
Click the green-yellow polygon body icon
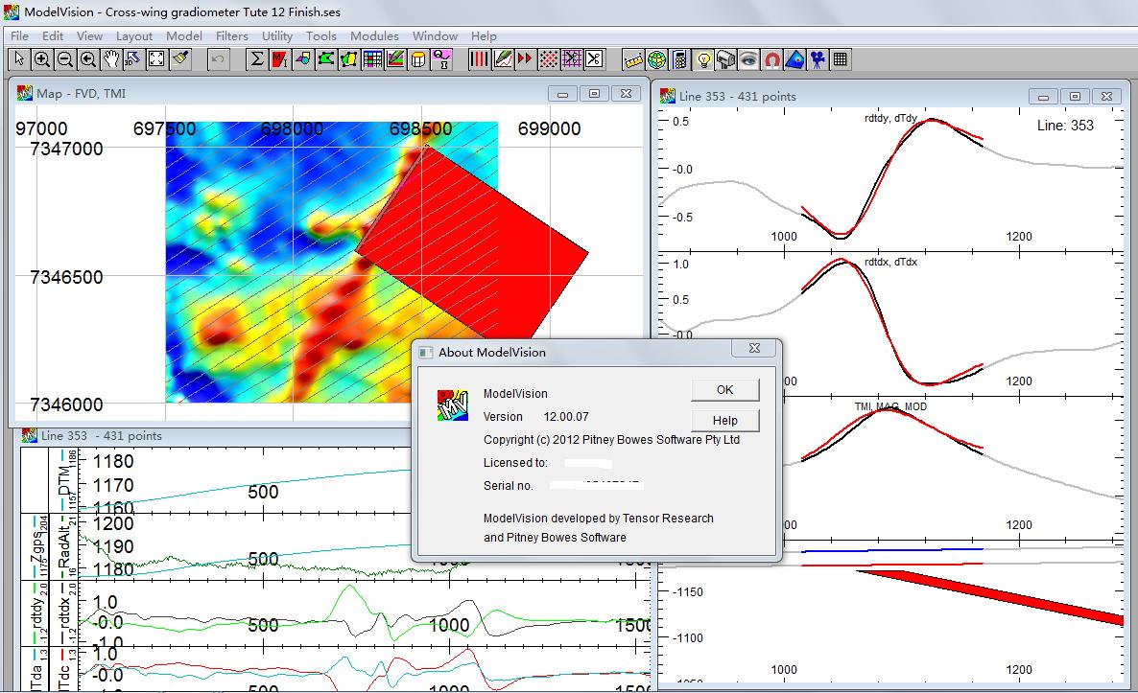click(x=349, y=59)
